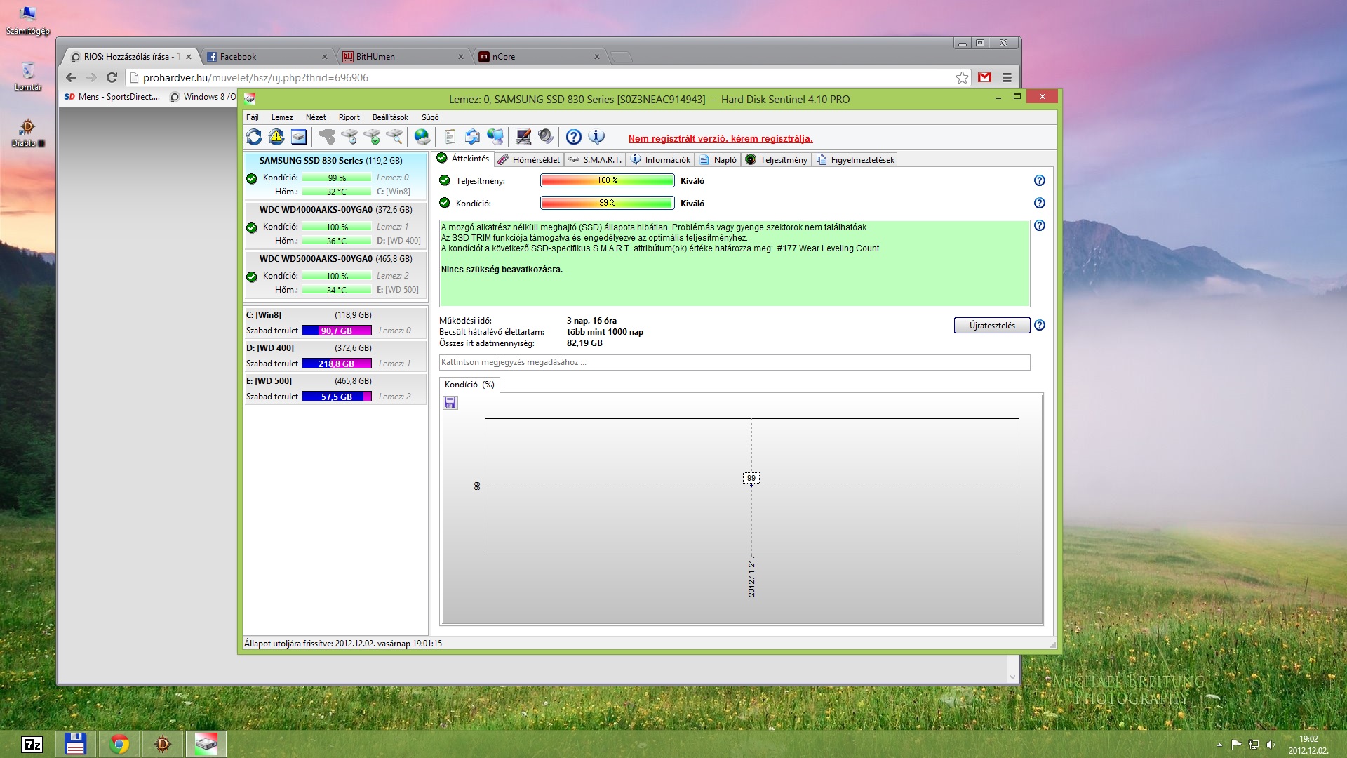Image resolution: width=1347 pixels, height=758 pixels.
Task: Switch to the Hőmérséklet tab
Action: (x=529, y=160)
